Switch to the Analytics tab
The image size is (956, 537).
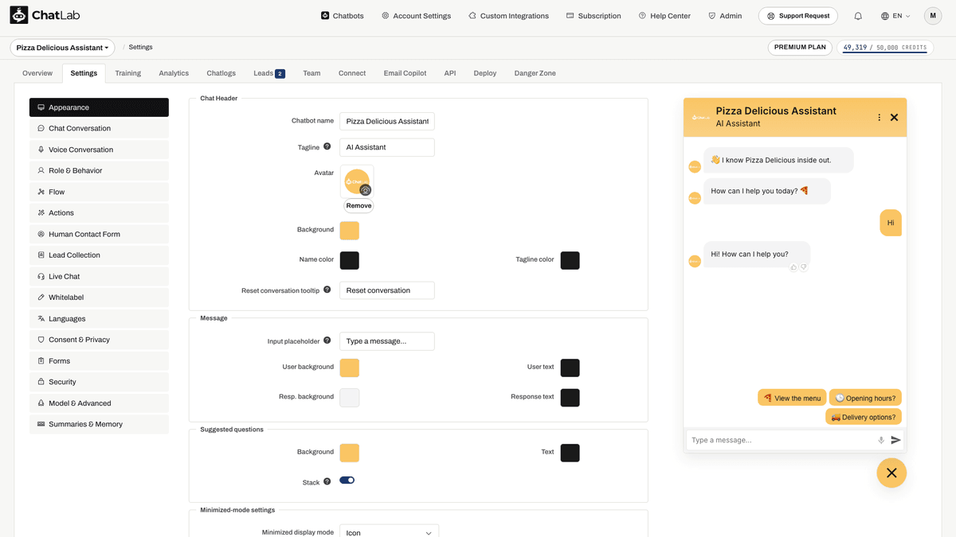[x=174, y=73]
